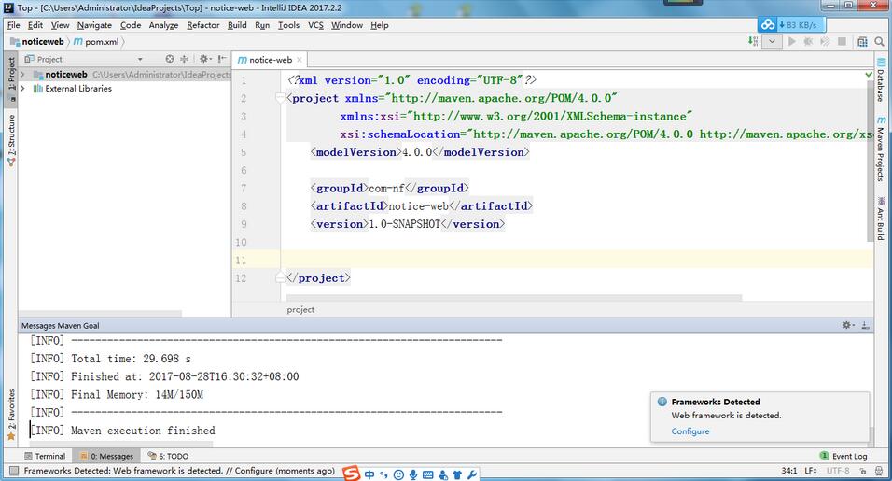Click the Make Project build icon
Viewport: 892px width, 481px height.
click(753, 41)
